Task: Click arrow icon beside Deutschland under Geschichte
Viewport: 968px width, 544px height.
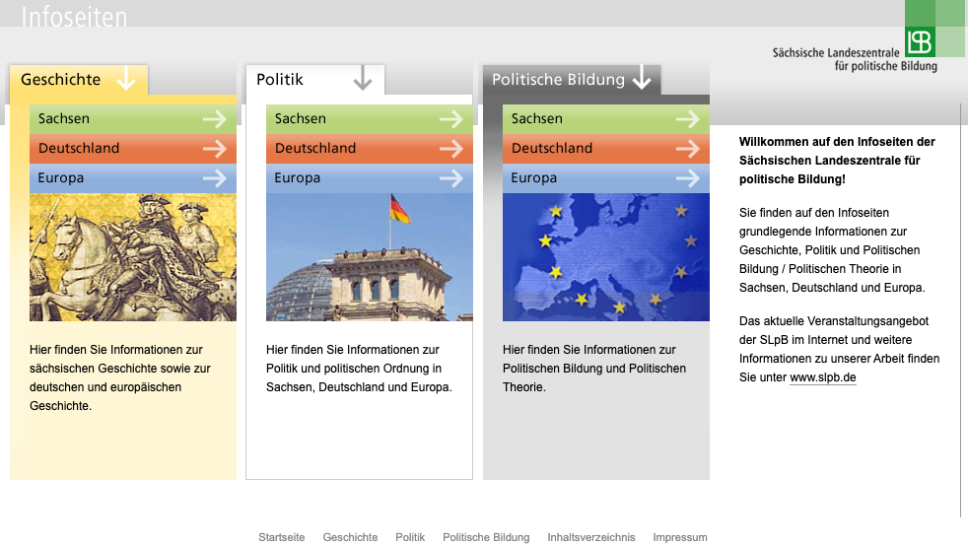Action: [215, 149]
